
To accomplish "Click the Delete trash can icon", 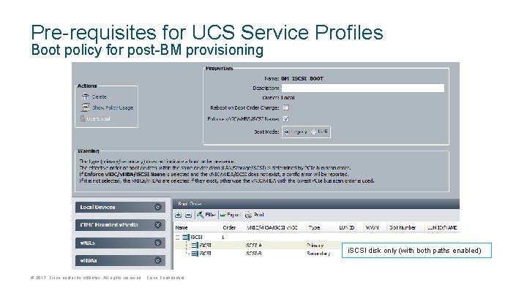I will (85, 96).
